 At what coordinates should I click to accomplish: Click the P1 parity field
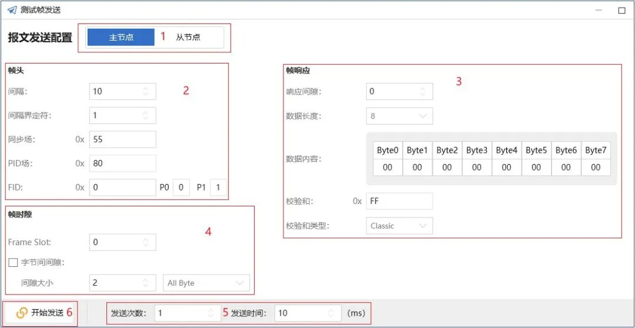pyautogui.click(x=218, y=188)
